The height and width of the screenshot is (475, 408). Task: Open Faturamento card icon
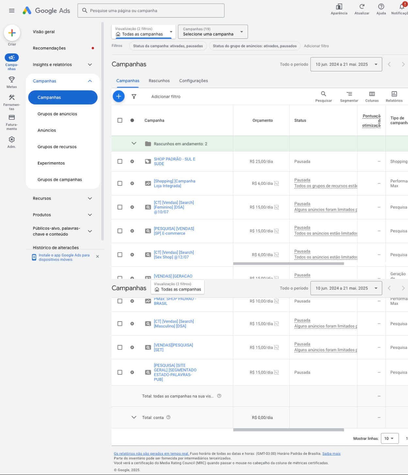pos(12,117)
